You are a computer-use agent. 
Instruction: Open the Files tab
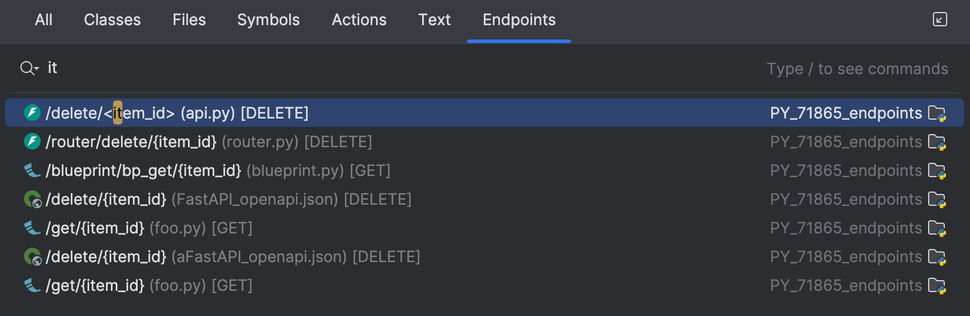pyautogui.click(x=189, y=20)
